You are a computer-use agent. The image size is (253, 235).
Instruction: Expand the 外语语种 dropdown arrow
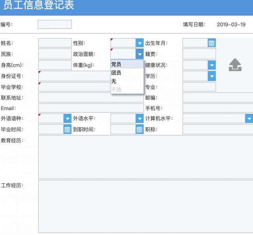[68, 118]
